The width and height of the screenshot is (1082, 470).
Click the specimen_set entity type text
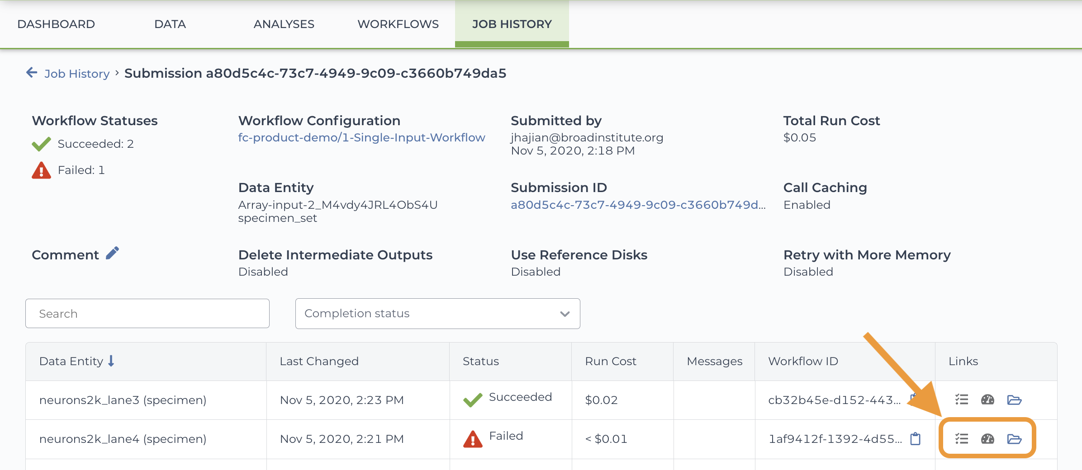click(277, 218)
